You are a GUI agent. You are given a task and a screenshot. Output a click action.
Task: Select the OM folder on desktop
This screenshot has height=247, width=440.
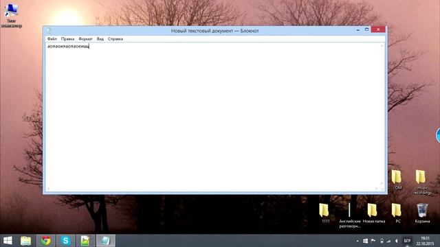click(397, 180)
